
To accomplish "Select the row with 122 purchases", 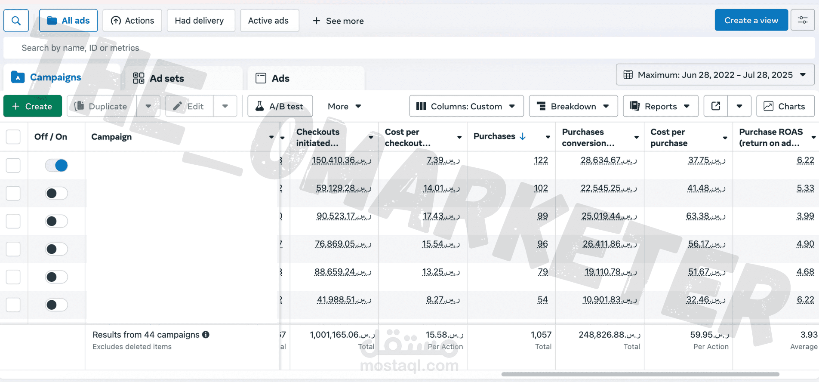I will [x=13, y=165].
